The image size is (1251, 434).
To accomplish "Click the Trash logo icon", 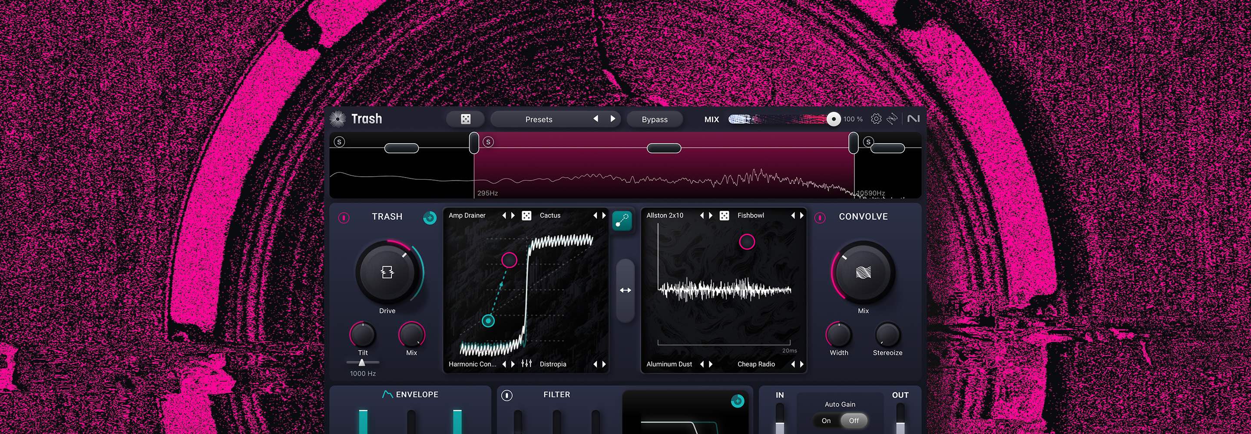I will pos(338,119).
